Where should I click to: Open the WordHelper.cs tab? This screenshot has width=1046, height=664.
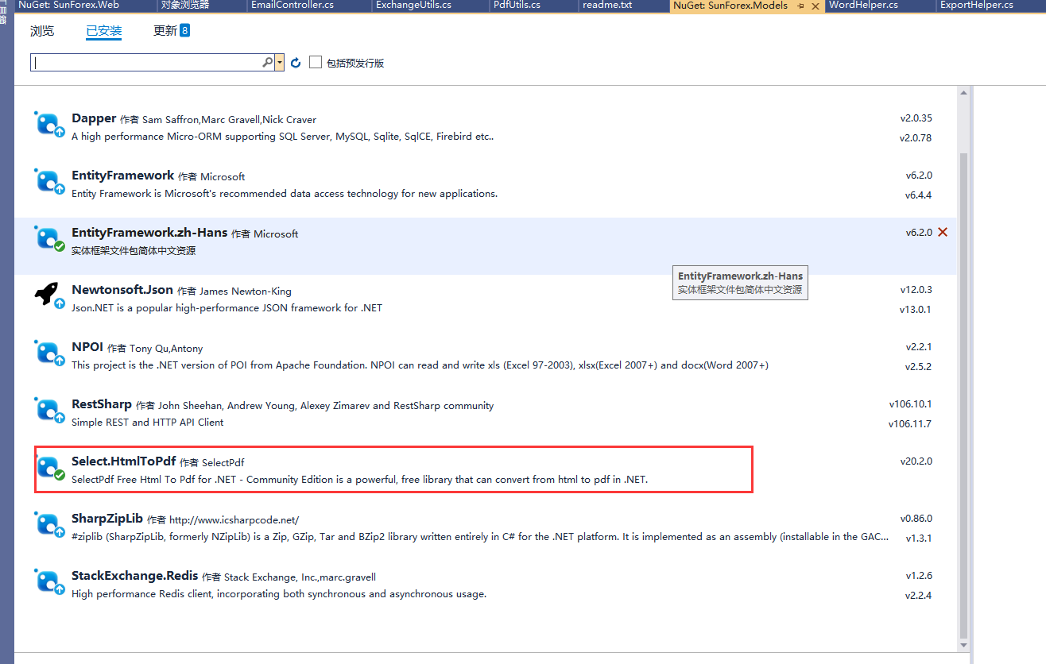863,5
